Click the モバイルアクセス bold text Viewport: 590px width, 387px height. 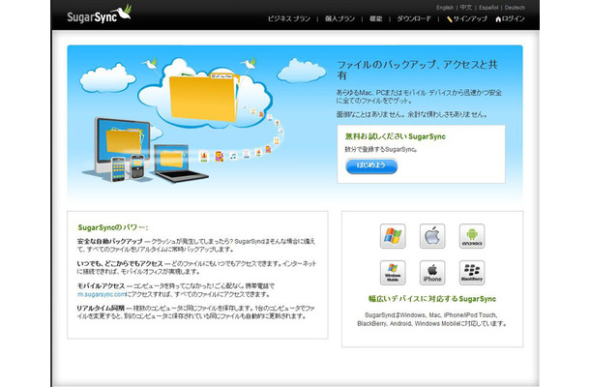click(101, 285)
